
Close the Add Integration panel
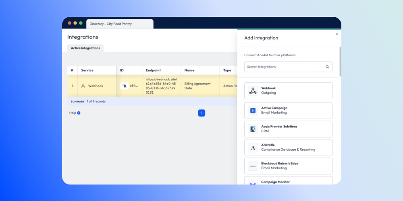[337, 34]
